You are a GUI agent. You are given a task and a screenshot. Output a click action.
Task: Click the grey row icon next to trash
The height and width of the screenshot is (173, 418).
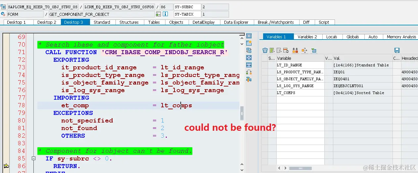(x=279, y=50)
